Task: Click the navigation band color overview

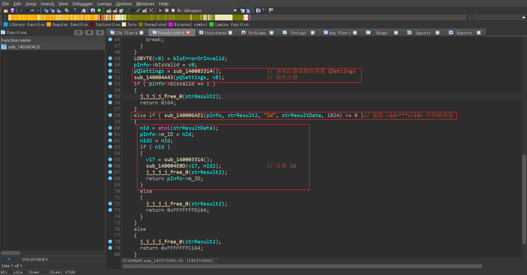Action: [129, 18]
